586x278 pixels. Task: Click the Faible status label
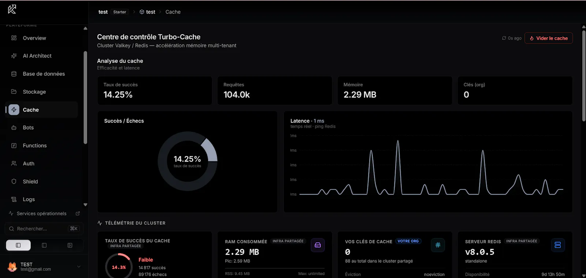click(x=146, y=260)
